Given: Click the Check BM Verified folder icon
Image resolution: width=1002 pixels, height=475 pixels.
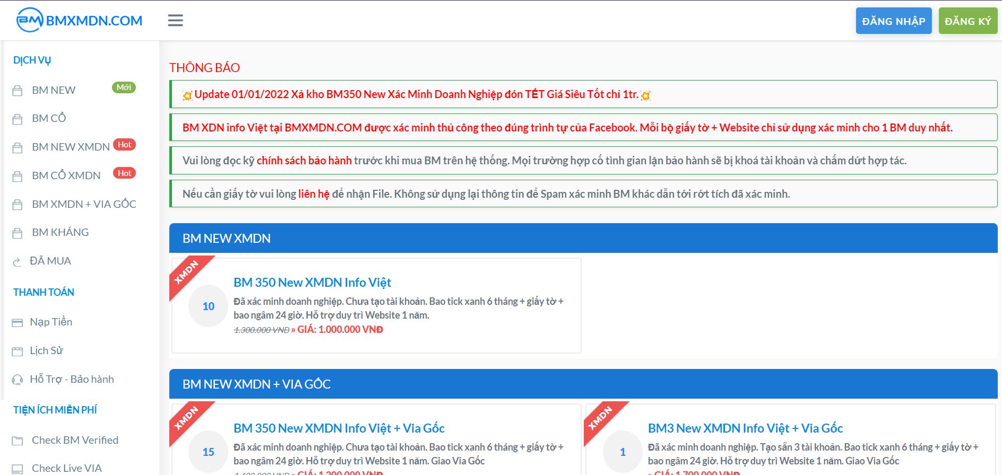Looking at the screenshot, I should point(18,441).
